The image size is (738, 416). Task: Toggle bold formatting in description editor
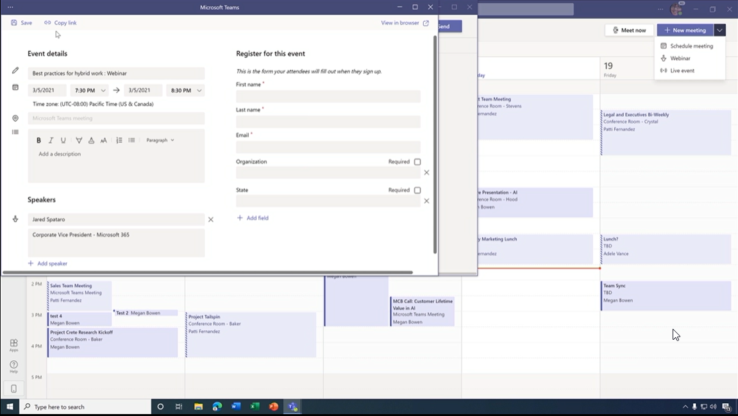tap(38, 140)
